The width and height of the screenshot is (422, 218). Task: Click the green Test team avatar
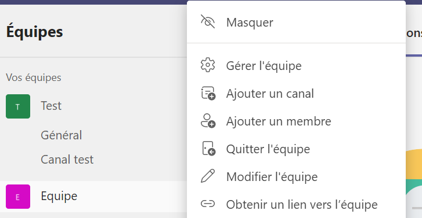pos(18,106)
